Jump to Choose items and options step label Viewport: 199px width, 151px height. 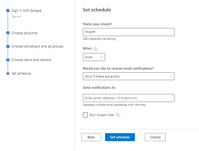click(x=31, y=60)
